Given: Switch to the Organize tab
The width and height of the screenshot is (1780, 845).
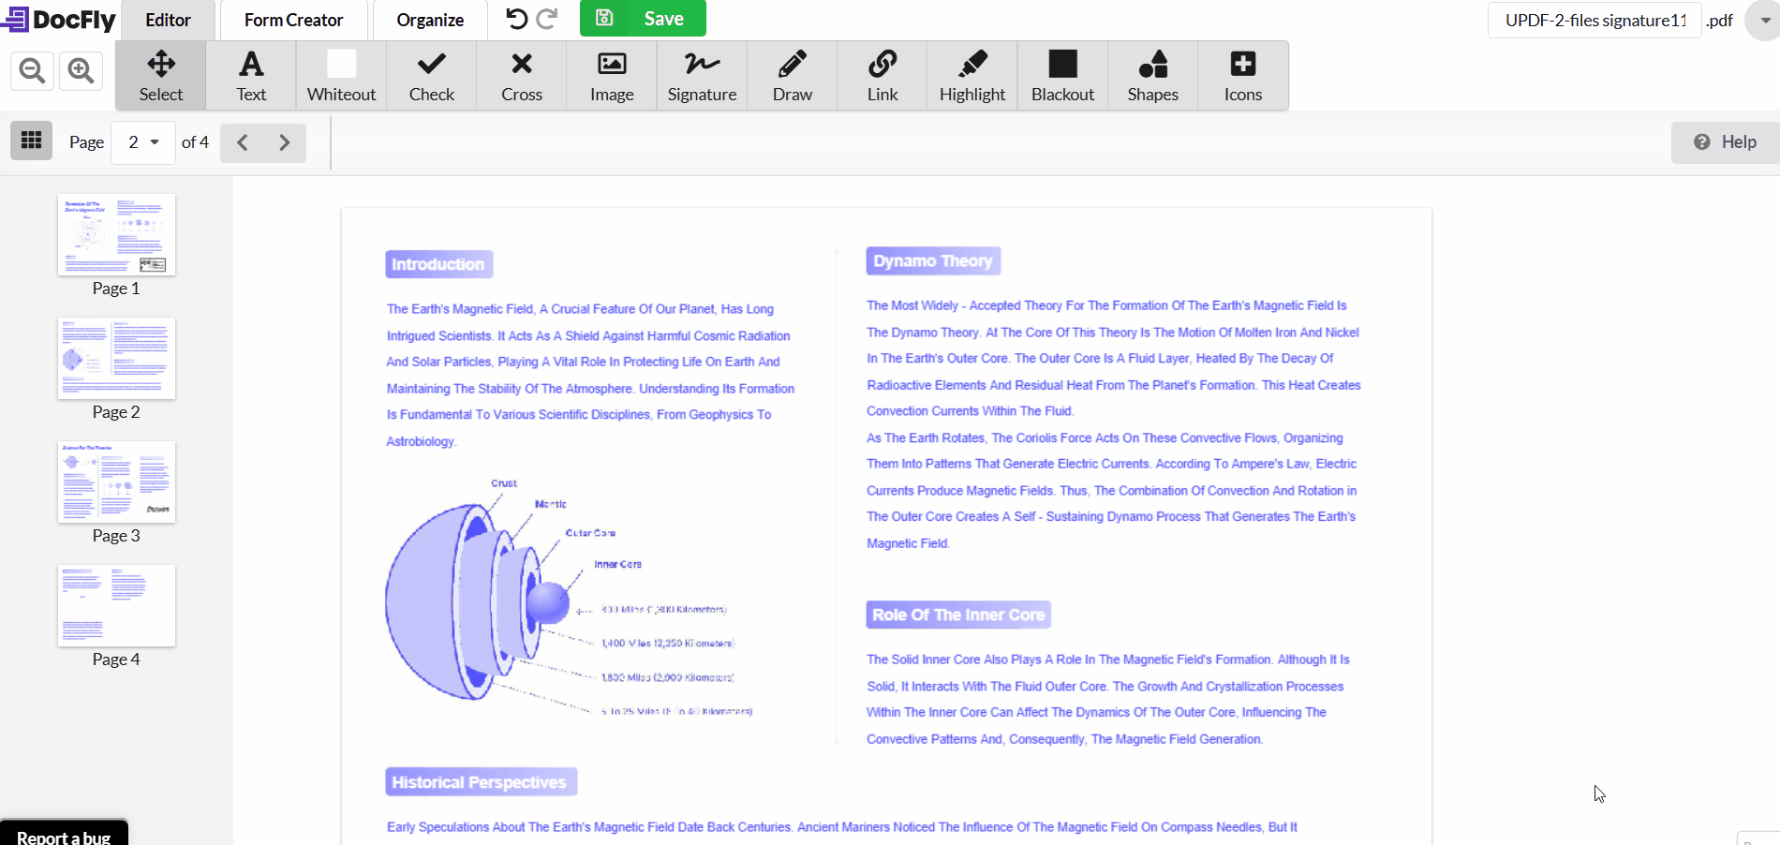Looking at the screenshot, I should point(430,20).
